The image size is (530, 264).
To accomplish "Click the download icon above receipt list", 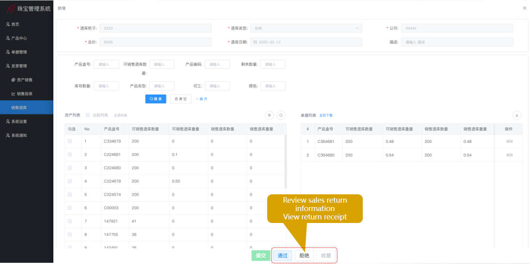I will click(x=517, y=115).
